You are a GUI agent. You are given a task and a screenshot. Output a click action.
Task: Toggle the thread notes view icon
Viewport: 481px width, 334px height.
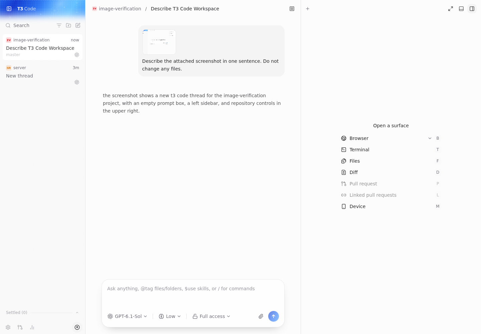tap(292, 9)
